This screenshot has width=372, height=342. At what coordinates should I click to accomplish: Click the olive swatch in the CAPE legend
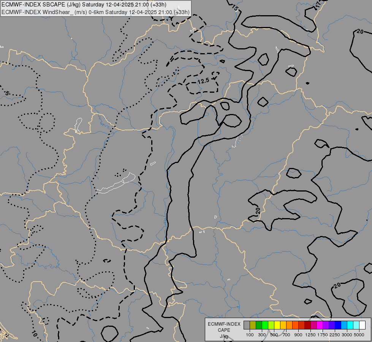[253, 325]
